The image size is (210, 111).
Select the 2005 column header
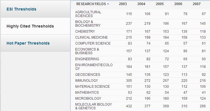(x=160, y=4)
